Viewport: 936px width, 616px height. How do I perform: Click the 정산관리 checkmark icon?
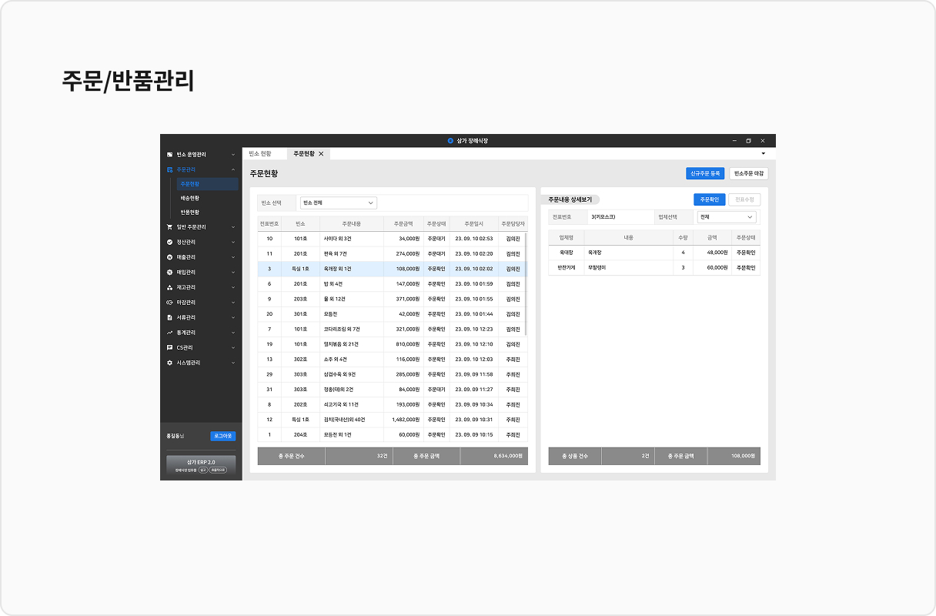coord(169,242)
